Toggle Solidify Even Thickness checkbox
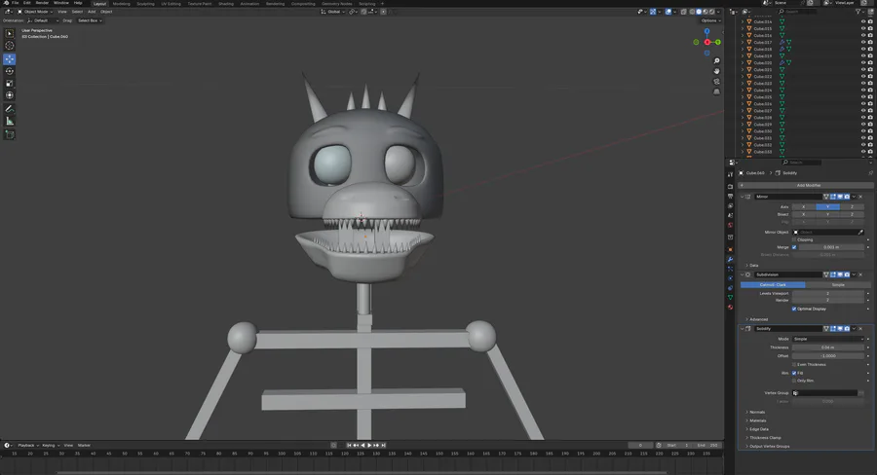Viewport: 877px width, 475px height. coord(794,364)
